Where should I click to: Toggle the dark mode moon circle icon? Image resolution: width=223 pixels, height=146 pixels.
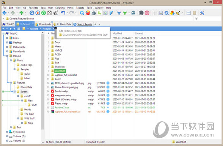[141, 13]
